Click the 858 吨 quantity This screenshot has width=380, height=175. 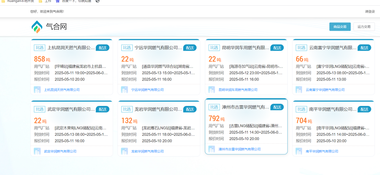42,59
